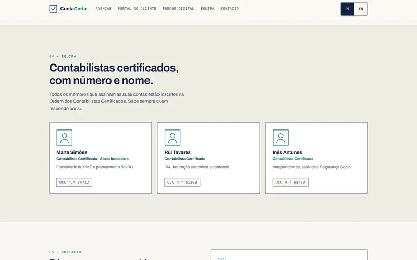
Task: Click Rui Tavares' 'Contabilista Certificado' role
Action: point(185,159)
